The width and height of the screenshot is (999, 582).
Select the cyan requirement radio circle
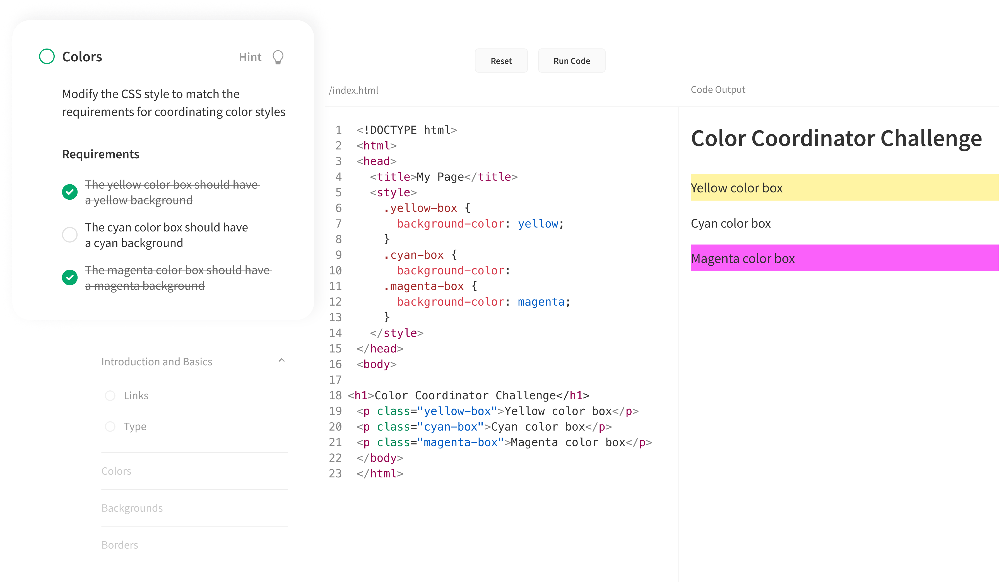coord(70,235)
